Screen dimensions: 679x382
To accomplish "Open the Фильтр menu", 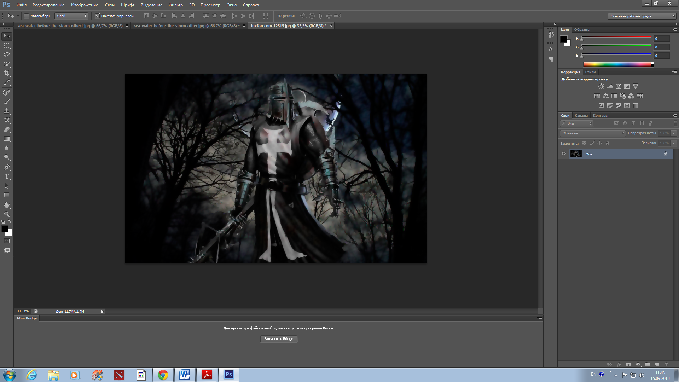I will 176,5.
